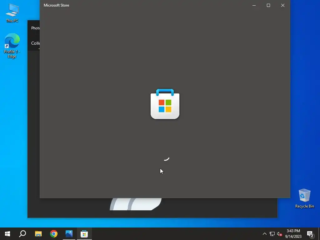The width and height of the screenshot is (320, 240).
Task: Select the Recycle Bin desktop icon
Action: coord(304,198)
